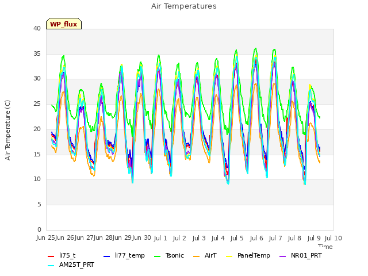Click the WP_flux annotation label
This screenshot has width=368, height=276.
point(64,24)
